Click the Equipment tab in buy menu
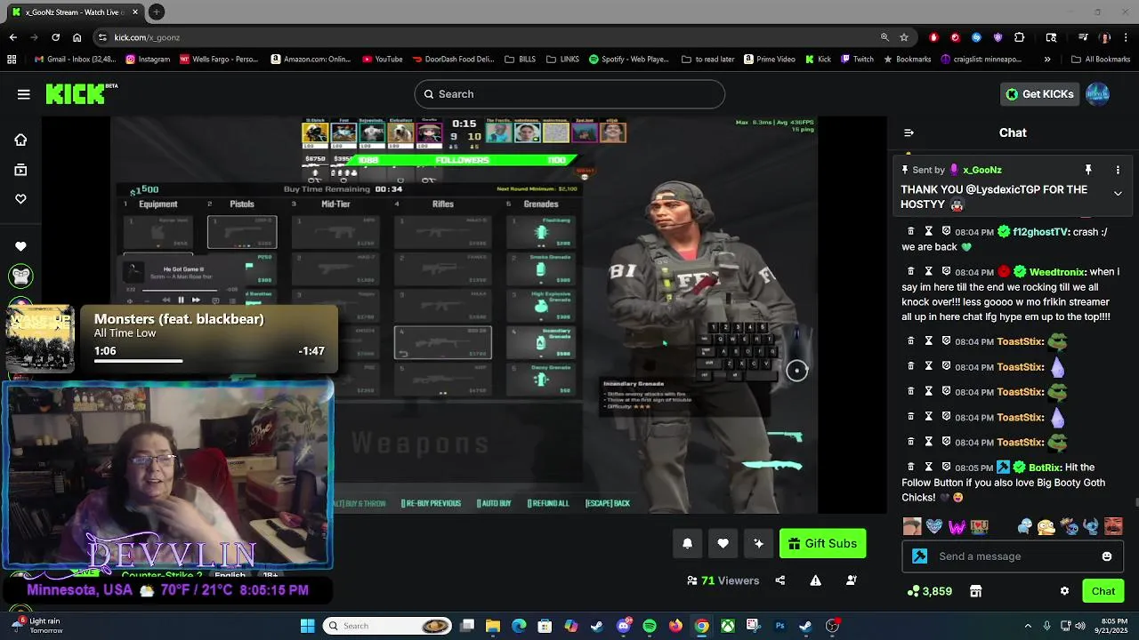The height and width of the screenshot is (640, 1139). coord(158,204)
